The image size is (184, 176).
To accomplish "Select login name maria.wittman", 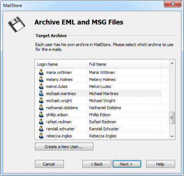I will tap(59, 72).
